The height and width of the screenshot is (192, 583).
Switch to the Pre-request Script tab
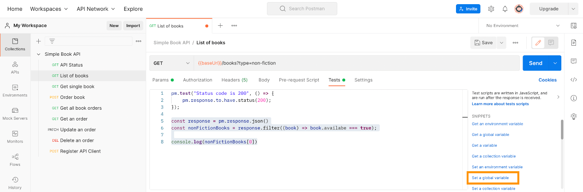click(299, 80)
